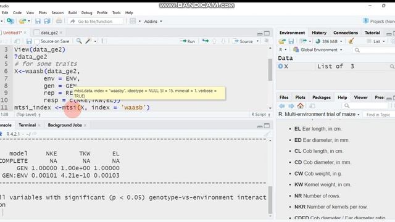395x222 pixels.
Task: Switch List view dropdown in Environment
Action: [x=376, y=41]
